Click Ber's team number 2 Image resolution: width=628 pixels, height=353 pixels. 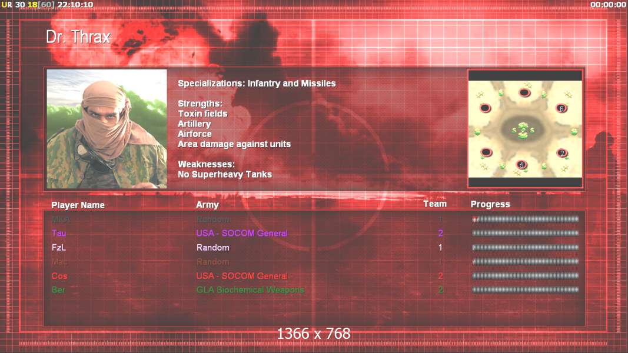click(x=441, y=290)
